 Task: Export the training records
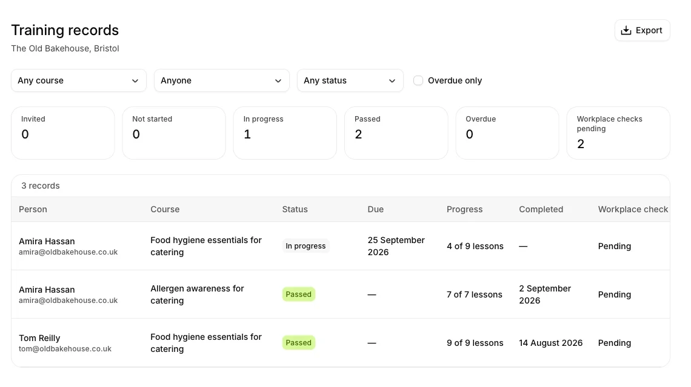click(x=642, y=30)
